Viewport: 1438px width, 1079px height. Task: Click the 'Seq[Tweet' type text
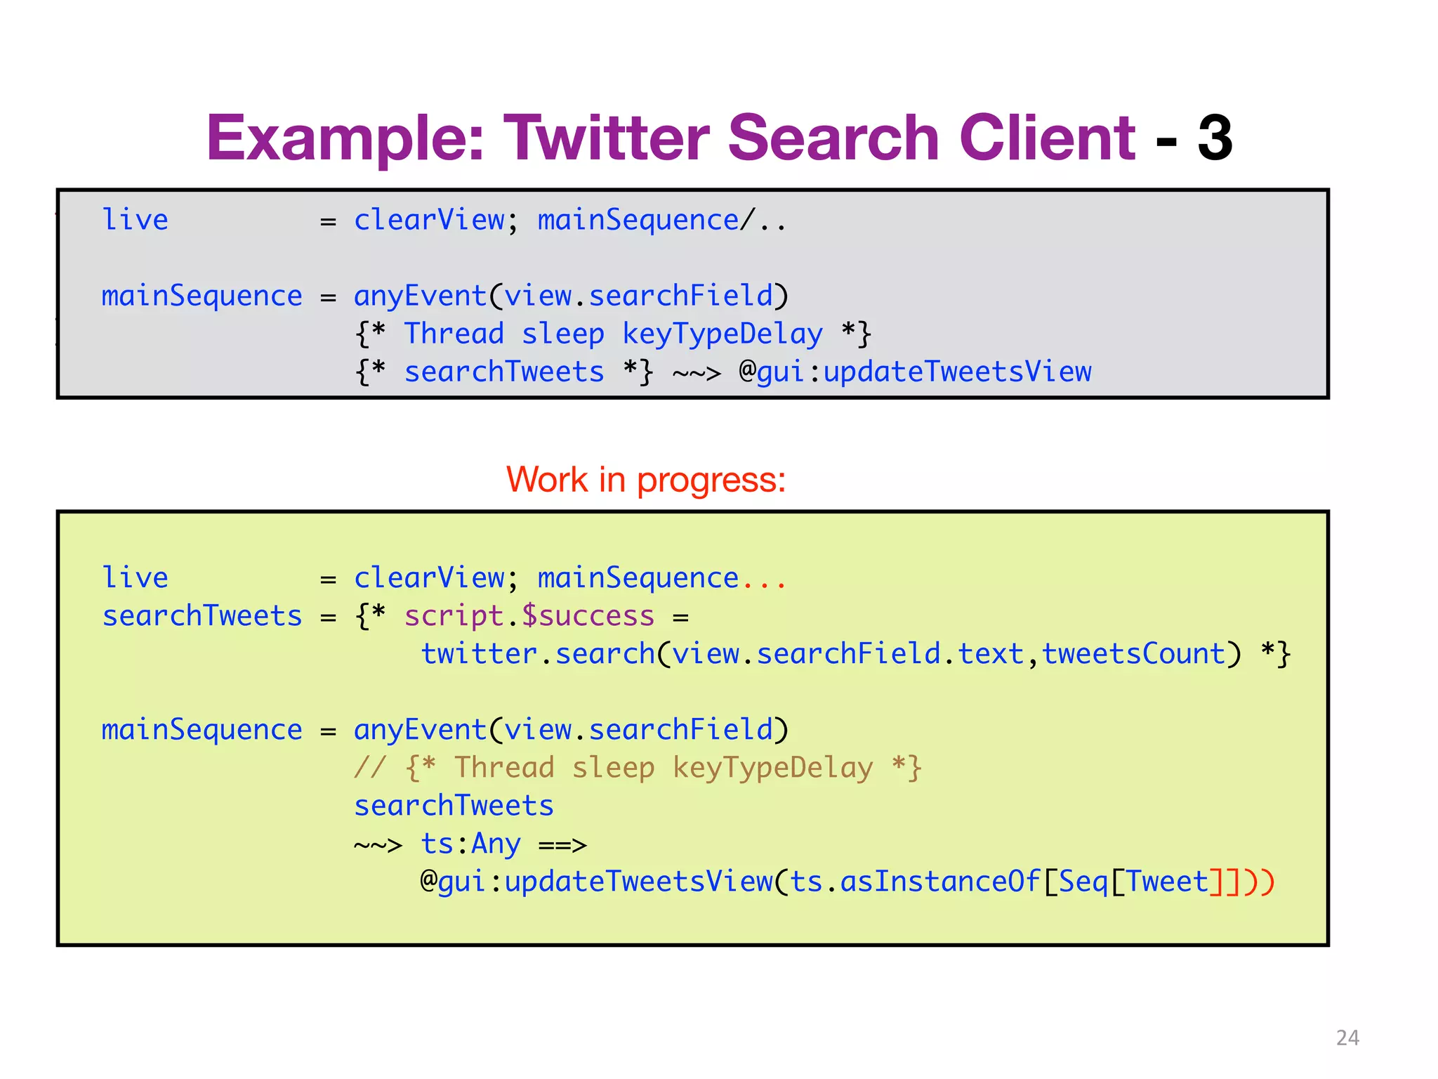coord(1133,882)
